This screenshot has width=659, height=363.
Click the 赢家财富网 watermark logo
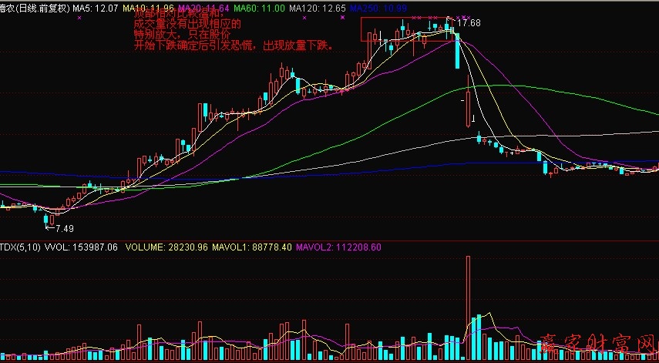pos(597,346)
